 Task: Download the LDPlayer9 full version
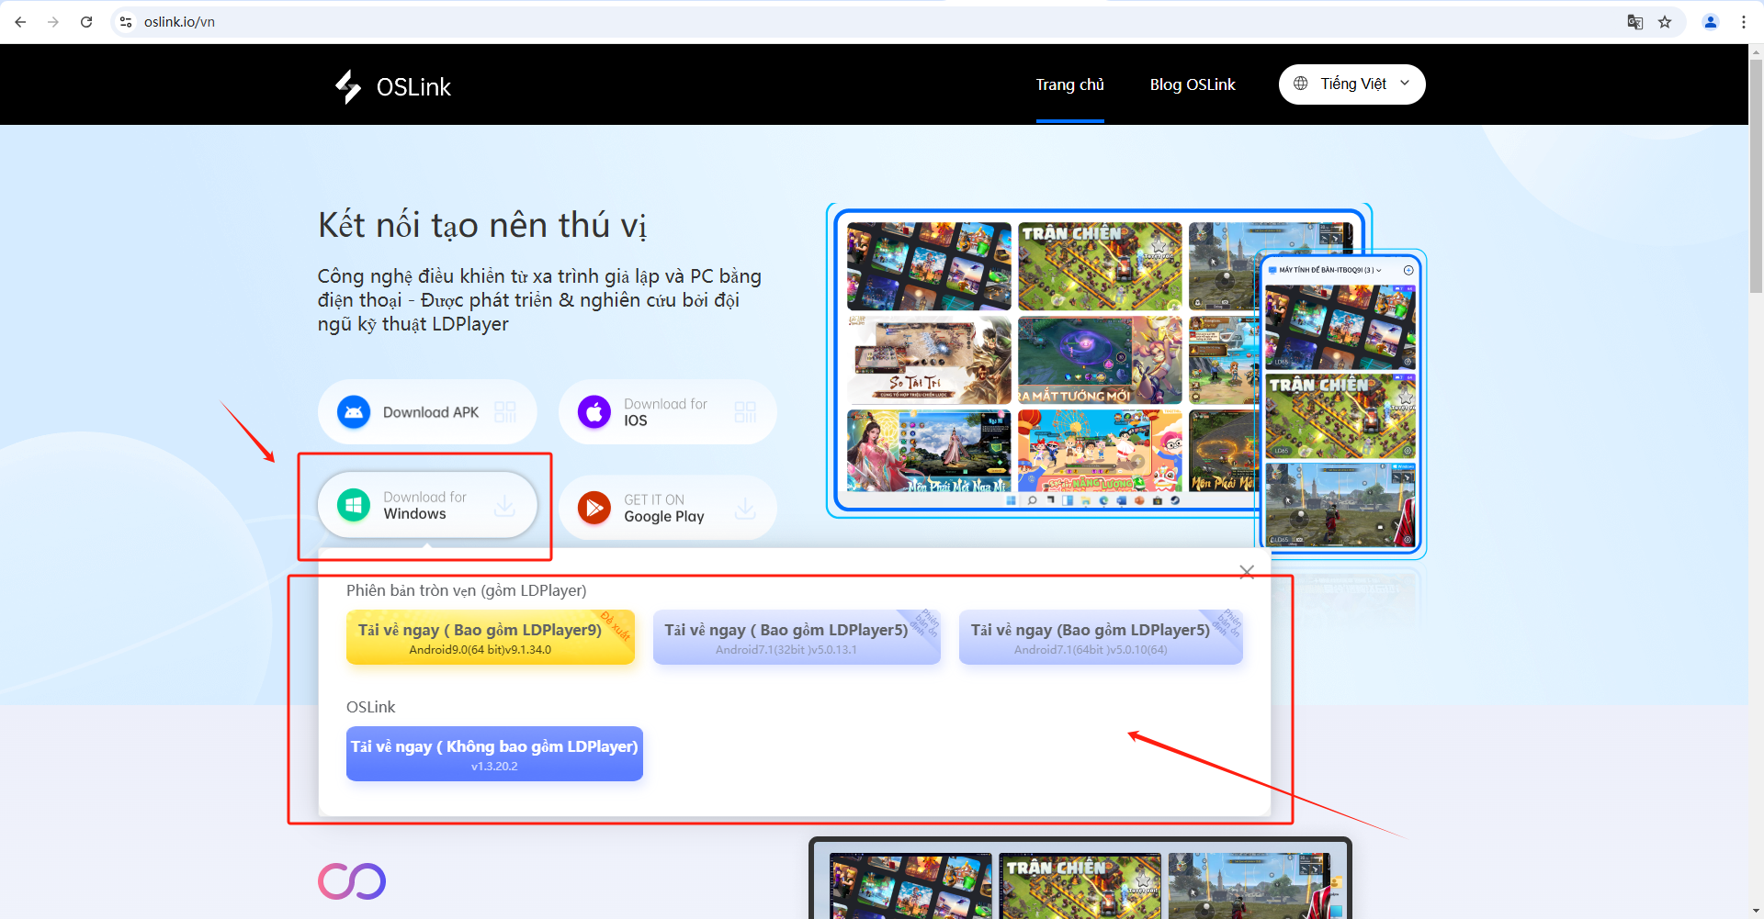tap(490, 637)
